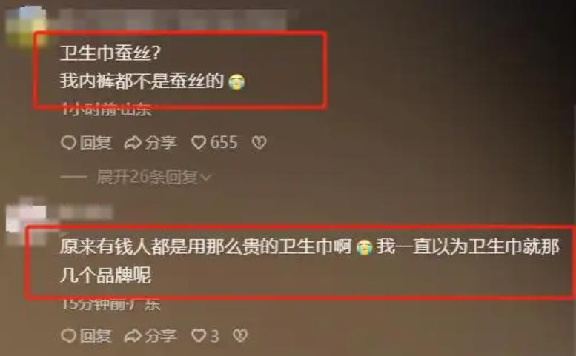Select first commenter's blurred username

point(173,19)
